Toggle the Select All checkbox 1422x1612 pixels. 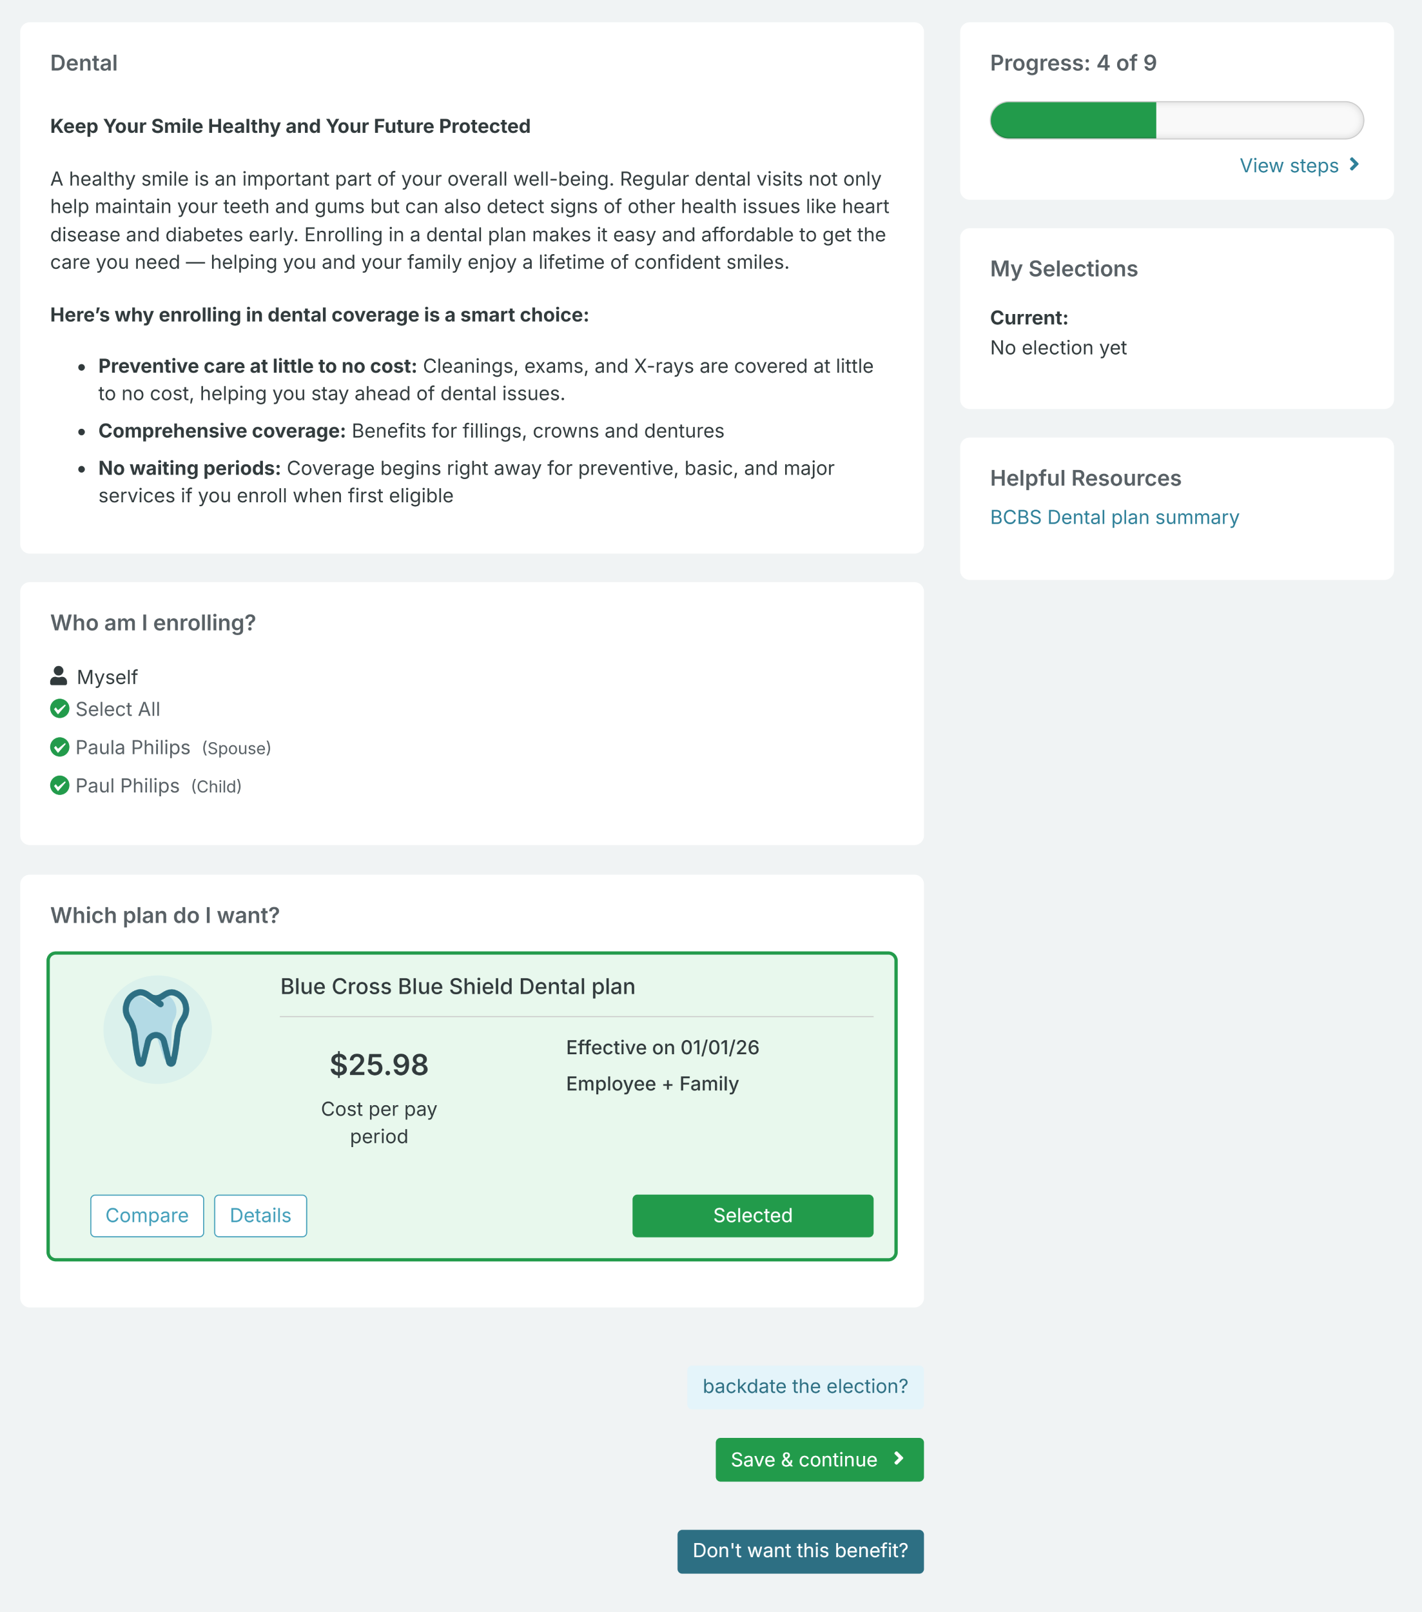(x=60, y=709)
